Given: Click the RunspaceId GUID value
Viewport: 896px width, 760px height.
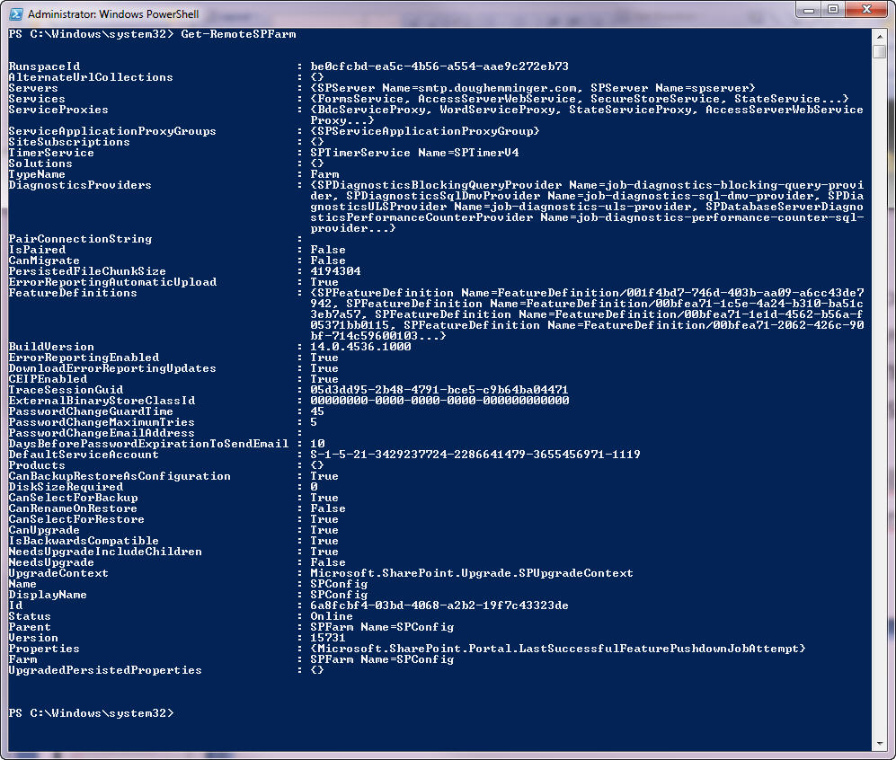Looking at the screenshot, I should (x=439, y=66).
